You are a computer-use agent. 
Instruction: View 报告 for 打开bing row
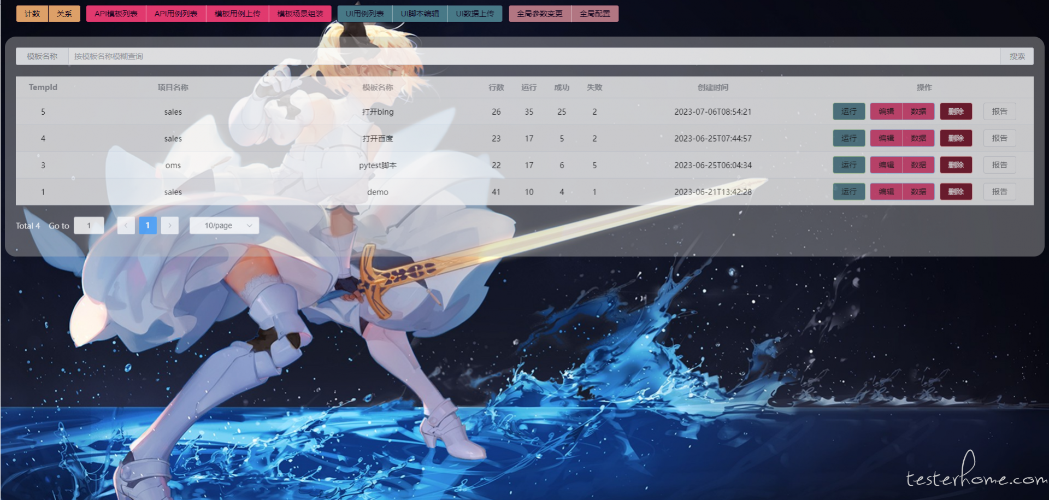click(999, 111)
